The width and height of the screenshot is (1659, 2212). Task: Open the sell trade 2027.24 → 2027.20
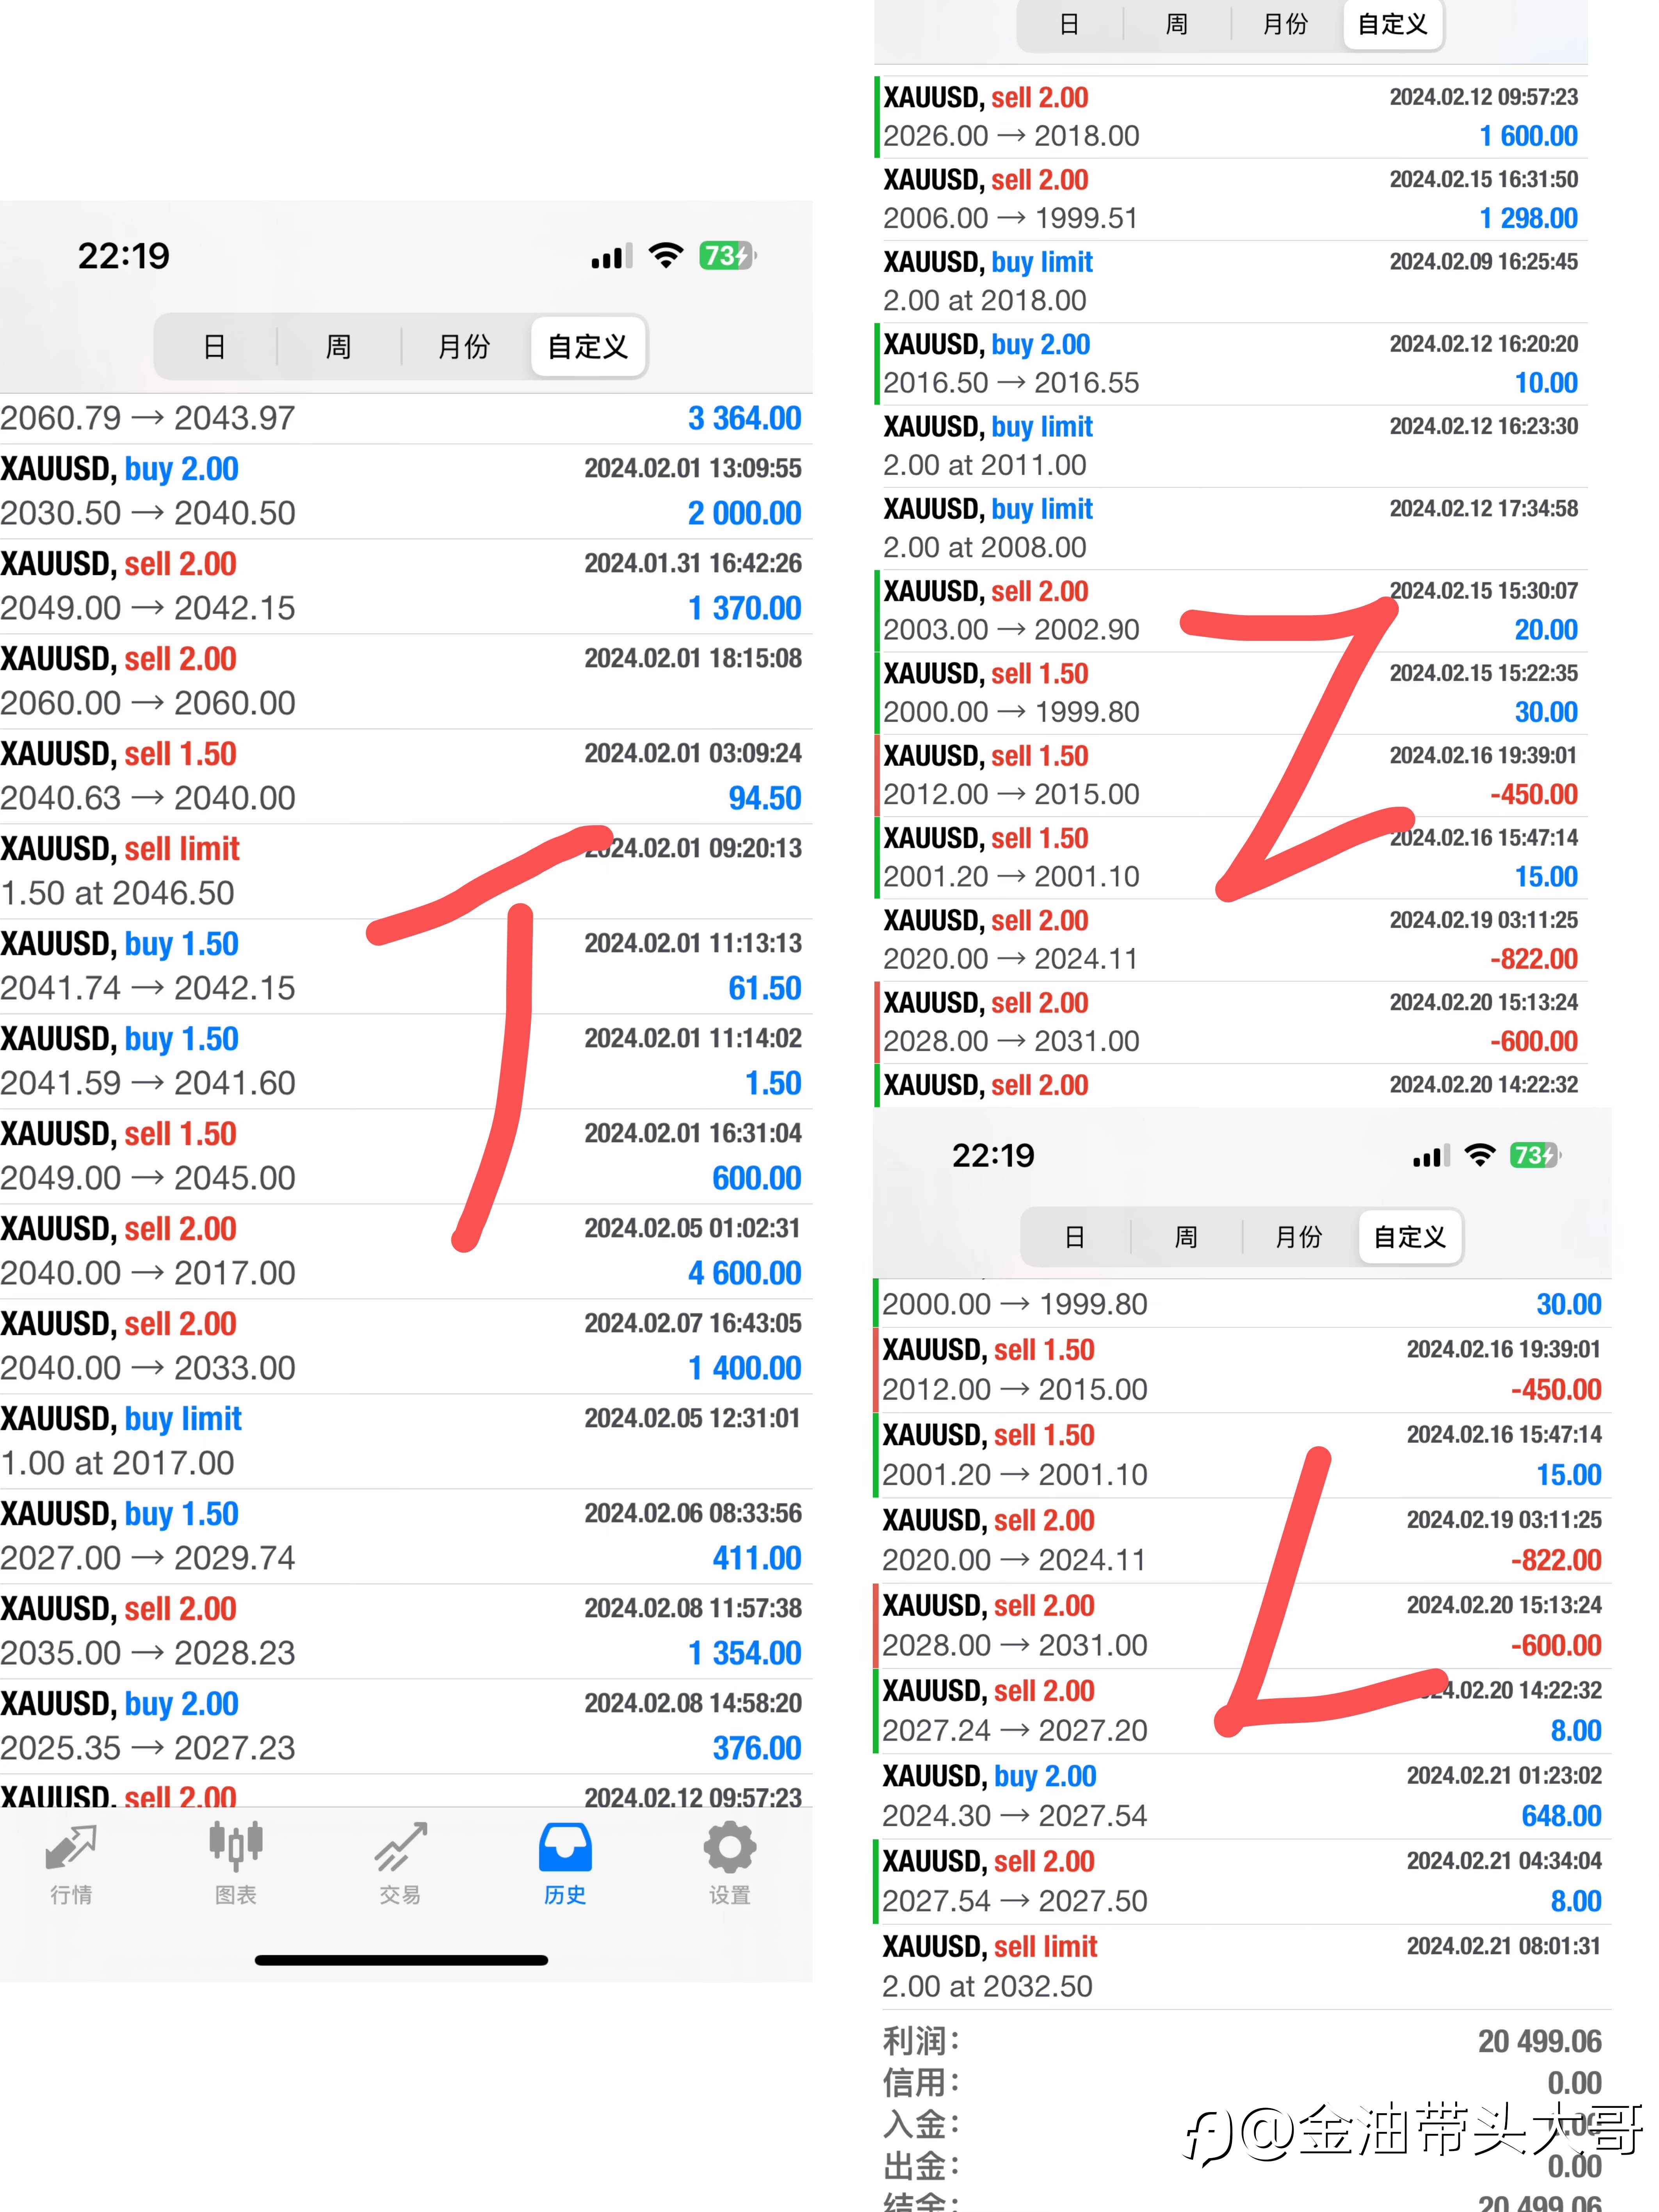(1243, 1711)
